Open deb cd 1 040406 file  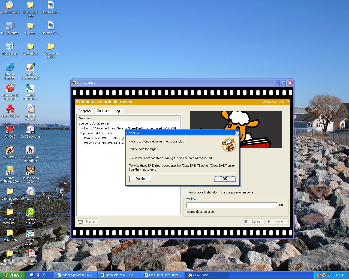[30, 113]
